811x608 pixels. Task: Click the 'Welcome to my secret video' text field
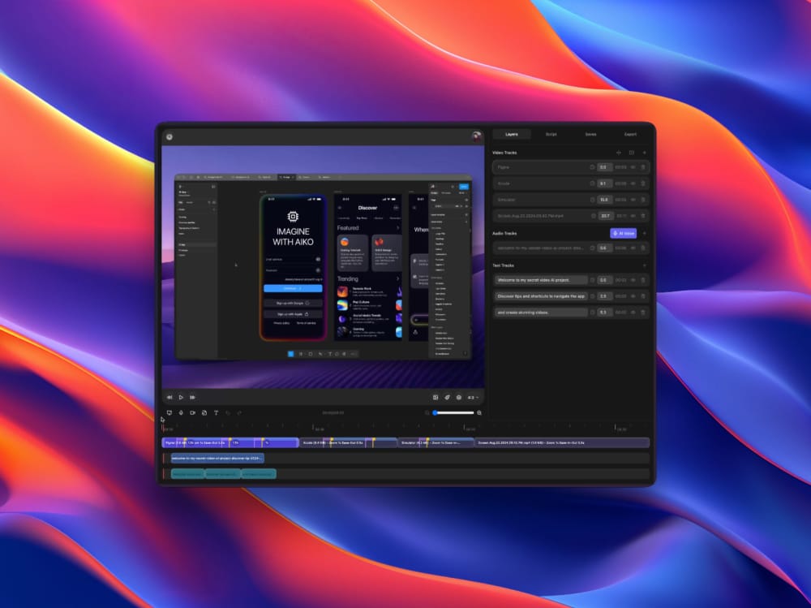[x=541, y=280]
